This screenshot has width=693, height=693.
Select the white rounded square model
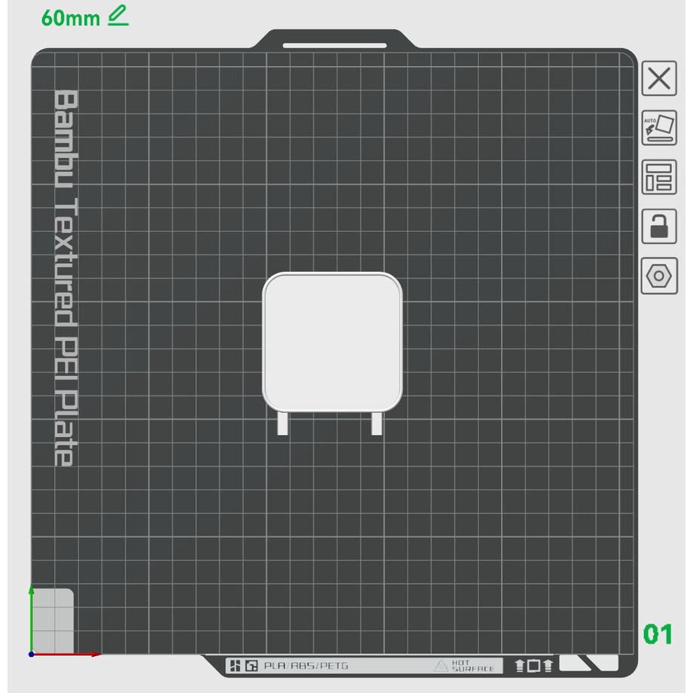332,341
